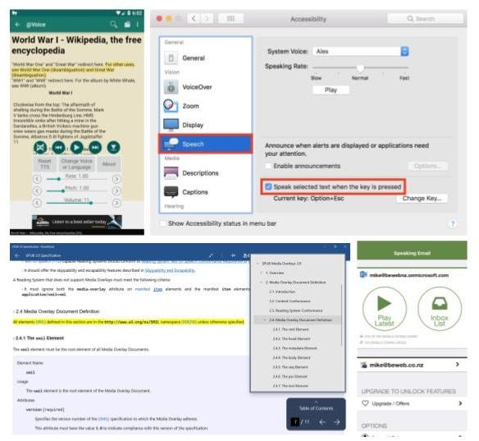This screenshot has width=479, height=441.
Task: Tap the audiobook ad banner in @Voice
Action: (x=77, y=222)
